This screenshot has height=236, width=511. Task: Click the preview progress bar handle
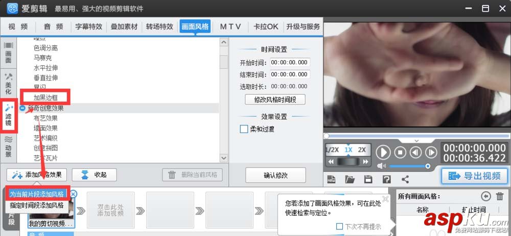[x=326, y=136]
